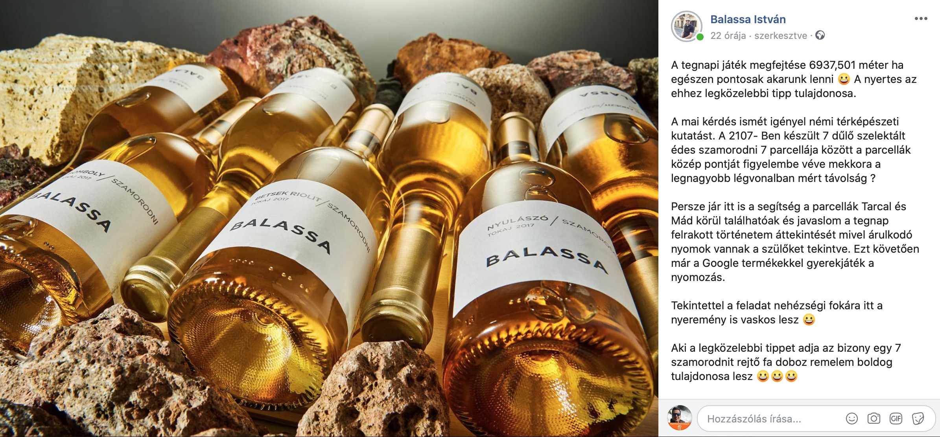Viewport: 940px width, 437px height.
Task: Open the emoji picker in comment box
Action: 852,419
